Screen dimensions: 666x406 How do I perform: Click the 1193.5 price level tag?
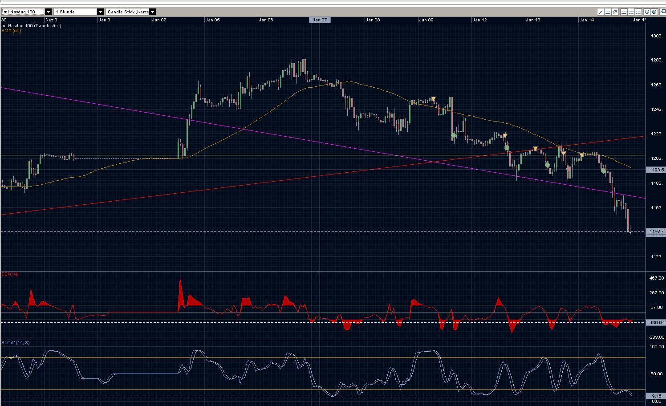click(x=657, y=170)
